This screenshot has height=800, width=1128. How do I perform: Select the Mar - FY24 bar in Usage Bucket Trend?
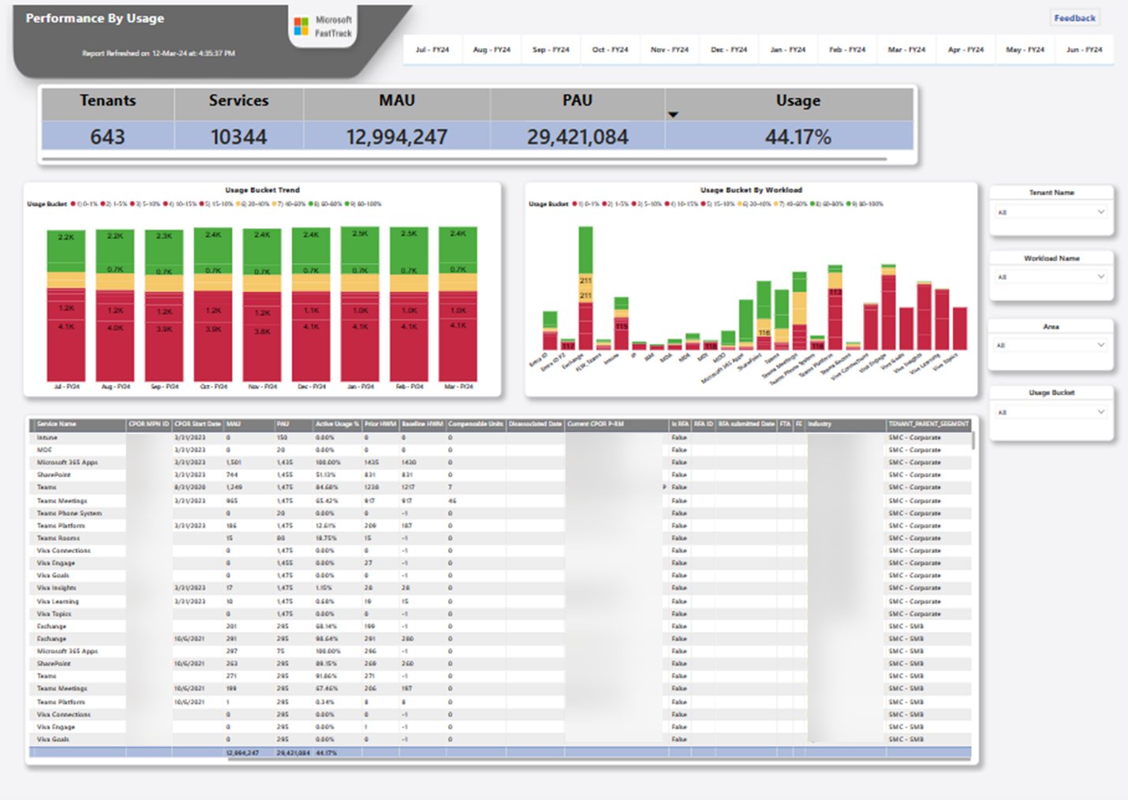coord(458,305)
